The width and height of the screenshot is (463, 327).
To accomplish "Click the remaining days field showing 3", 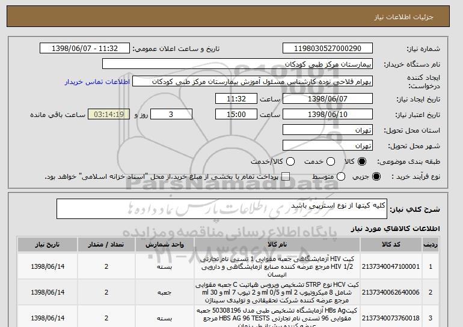I will pyautogui.click(x=171, y=115).
